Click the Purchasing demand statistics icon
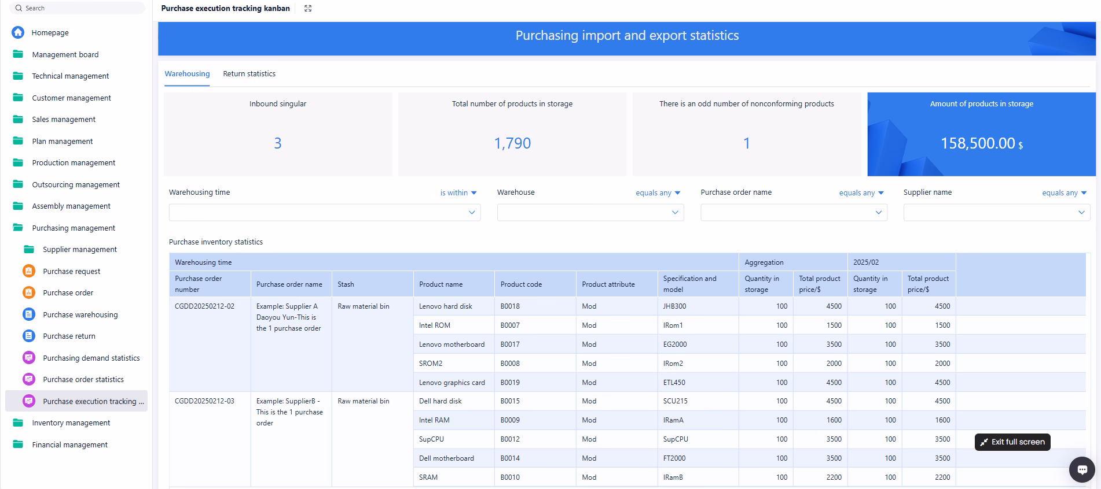The height and width of the screenshot is (489, 1101). coord(29,358)
